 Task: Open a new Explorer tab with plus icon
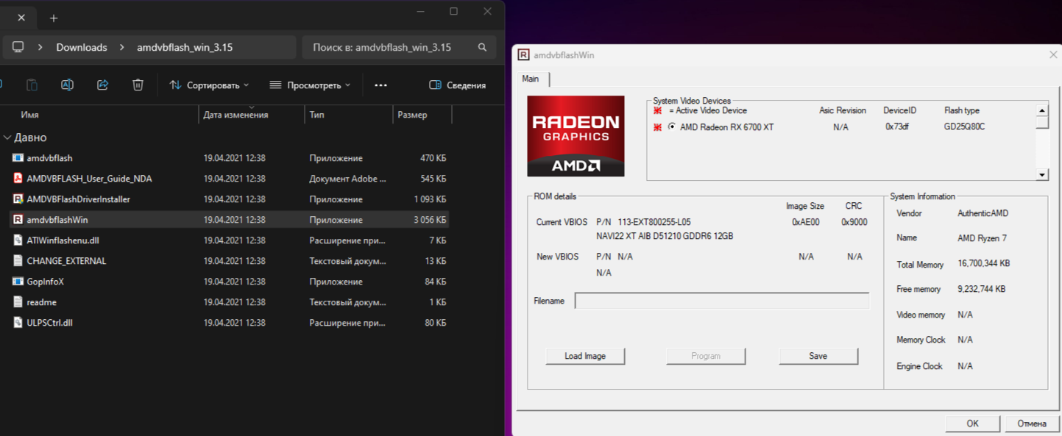pos(54,18)
